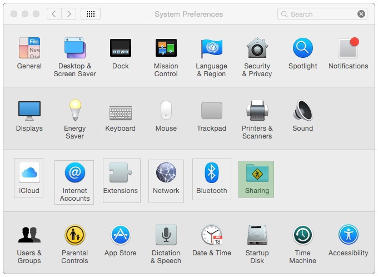Open the Mouse preference pane
Viewport: 378px width, 277px height.
pyautogui.click(x=166, y=116)
